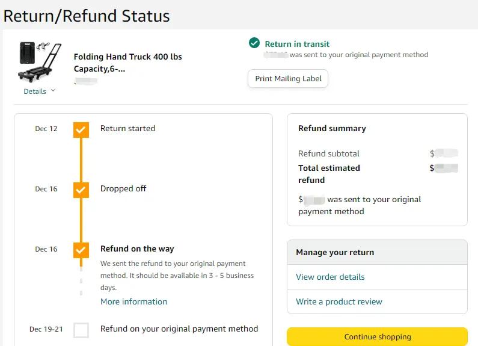Click the Print Mailing Label button
The image size is (478, 346).
coord(288,79)
